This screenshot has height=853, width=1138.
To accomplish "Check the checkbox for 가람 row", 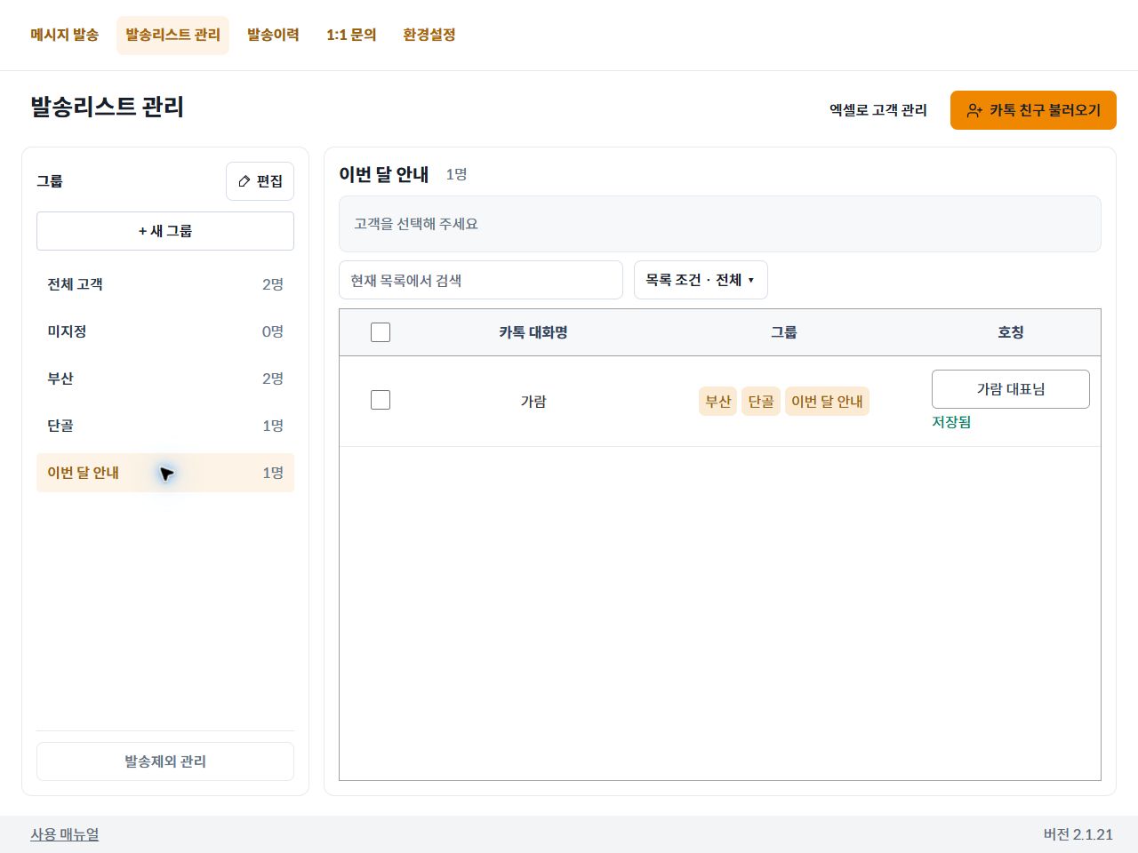I will tap(381, 400).
